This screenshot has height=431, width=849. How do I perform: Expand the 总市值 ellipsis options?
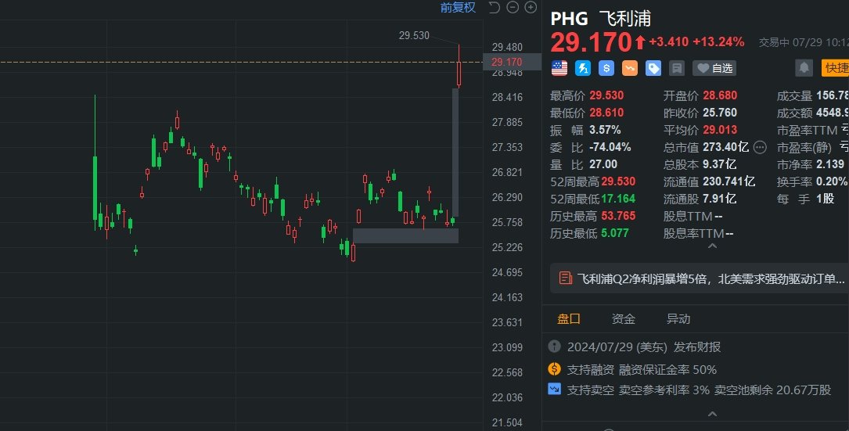(760, 146)
